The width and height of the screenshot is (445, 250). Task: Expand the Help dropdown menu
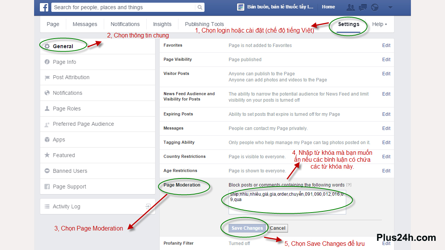[380, 24]
